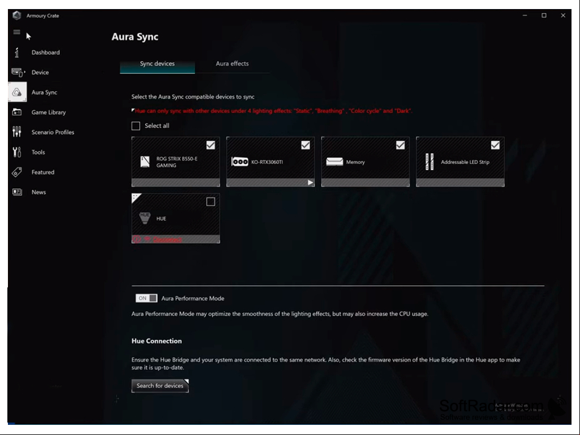Uncheck the ROG STRIX B550-E GAMING checkbox
580x435 pixels.
[210, 145]
